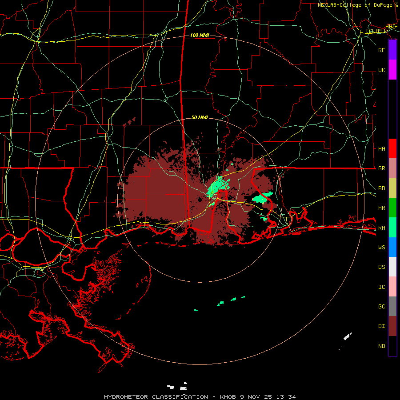Click the ND black legend swatch

click(392, 346)
